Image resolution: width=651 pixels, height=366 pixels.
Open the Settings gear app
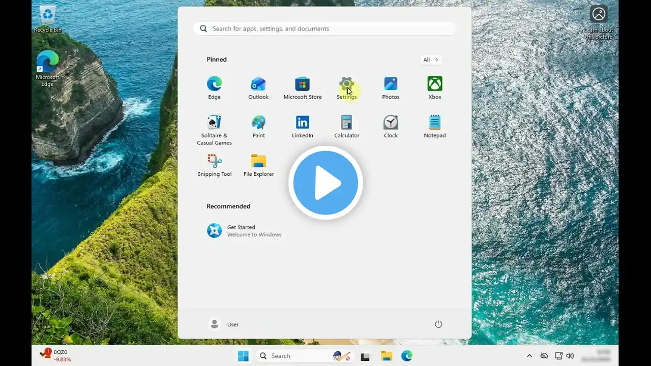(346, 88)
